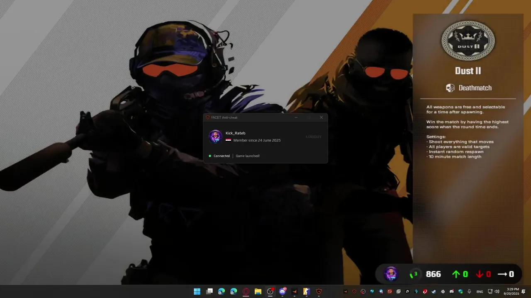
Task: Open Task View from the taskbar
Action: pyautogui.click(x=209, y=291)
